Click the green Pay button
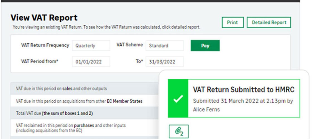The image size is (312, 139). point(205,46)
